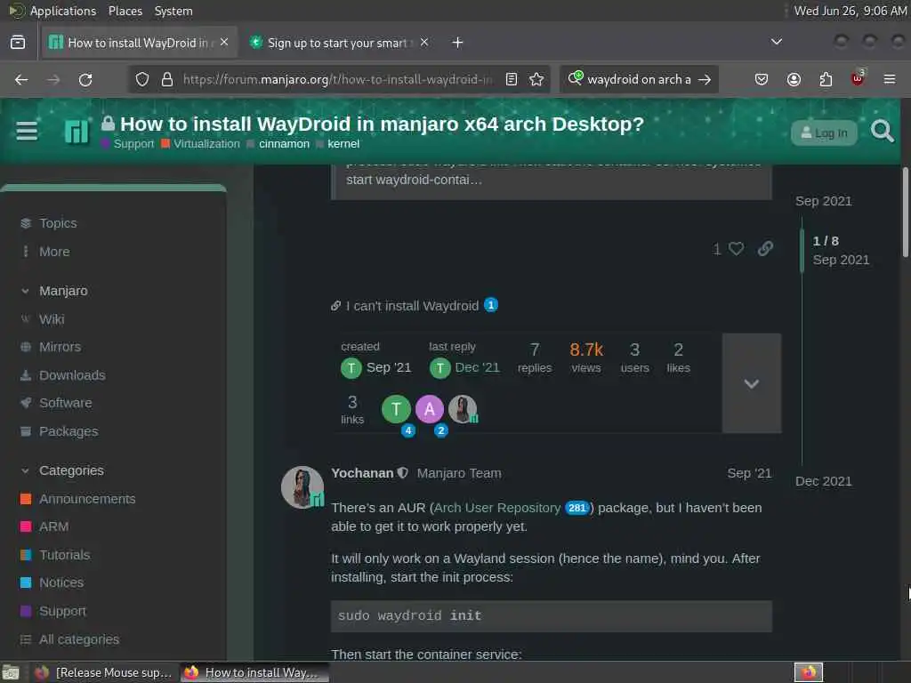The width and height of the screenshot is (911, 683).
Task: Open linked topic I can't install Waydroid
Action: click(x=412, y=306)
